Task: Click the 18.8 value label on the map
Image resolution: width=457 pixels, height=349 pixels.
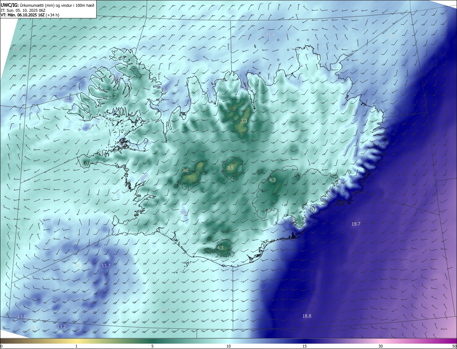Action: point(307,316)
